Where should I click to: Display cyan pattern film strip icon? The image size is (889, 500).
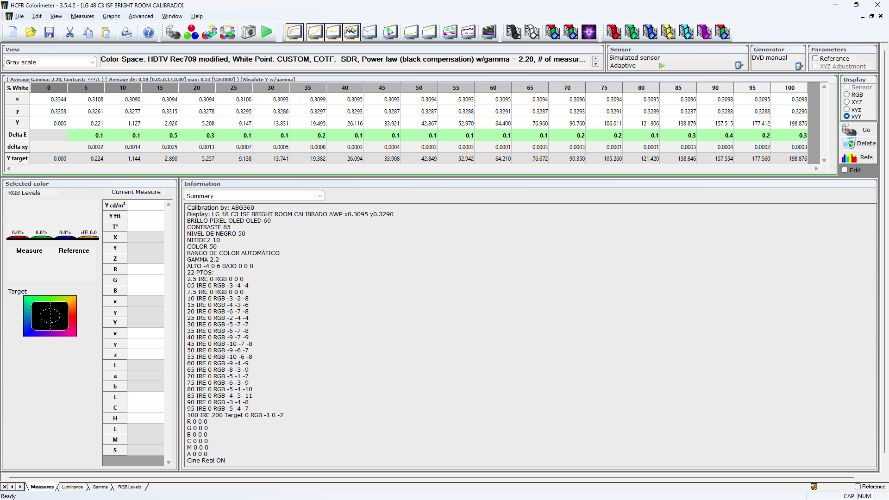pyautogui.click(x=686, y=32)
